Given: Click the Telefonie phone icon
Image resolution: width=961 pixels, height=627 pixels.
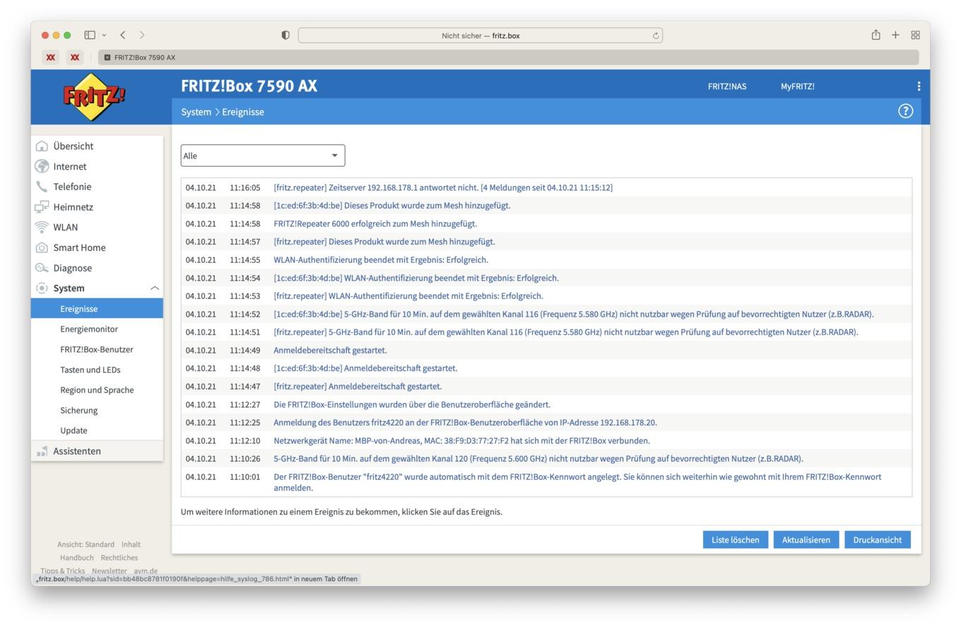Looking at the screenshot, I should [x=42, y=187].
